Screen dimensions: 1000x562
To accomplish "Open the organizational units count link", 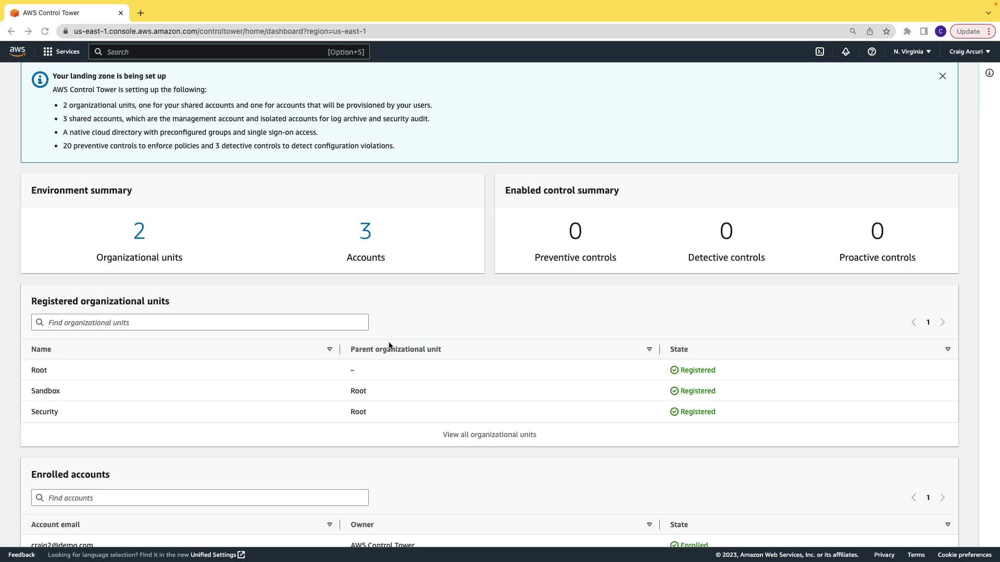I will [x=139, y=231].
